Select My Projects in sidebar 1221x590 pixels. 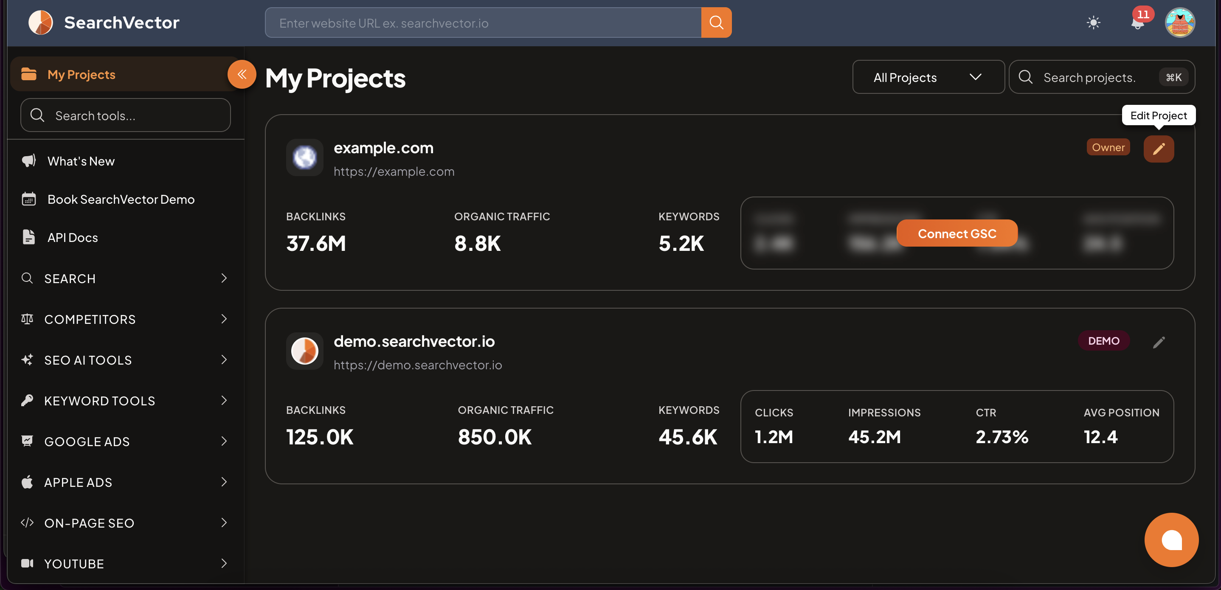[x=124, y=74]
